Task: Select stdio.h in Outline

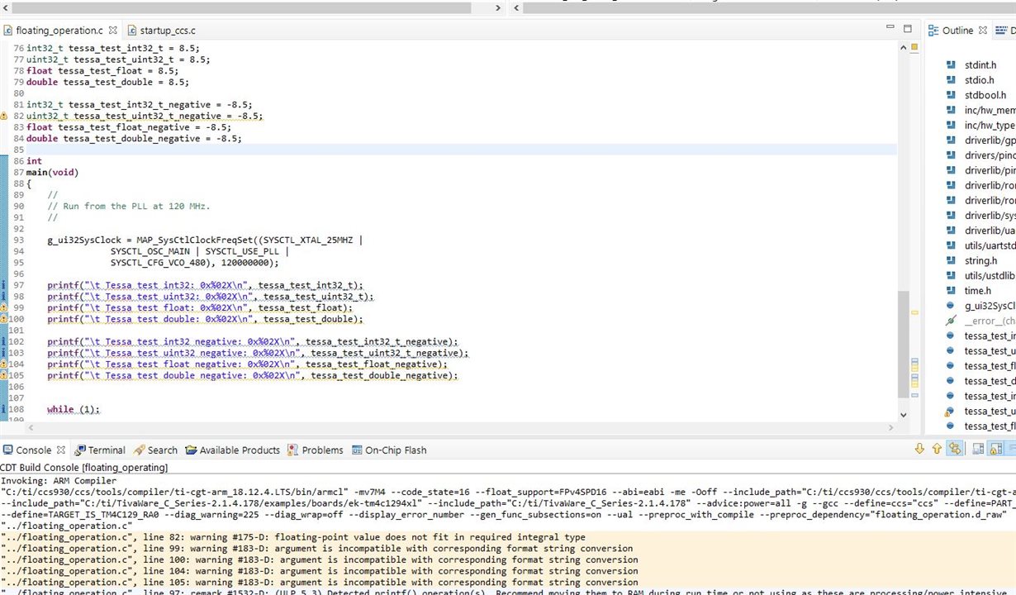Action: (x=980, y=80)
